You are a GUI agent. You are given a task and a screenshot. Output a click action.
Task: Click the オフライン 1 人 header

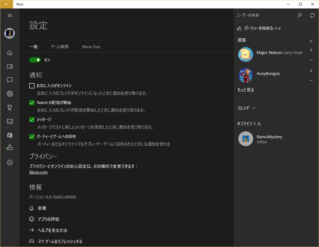[x=249, y=124]
